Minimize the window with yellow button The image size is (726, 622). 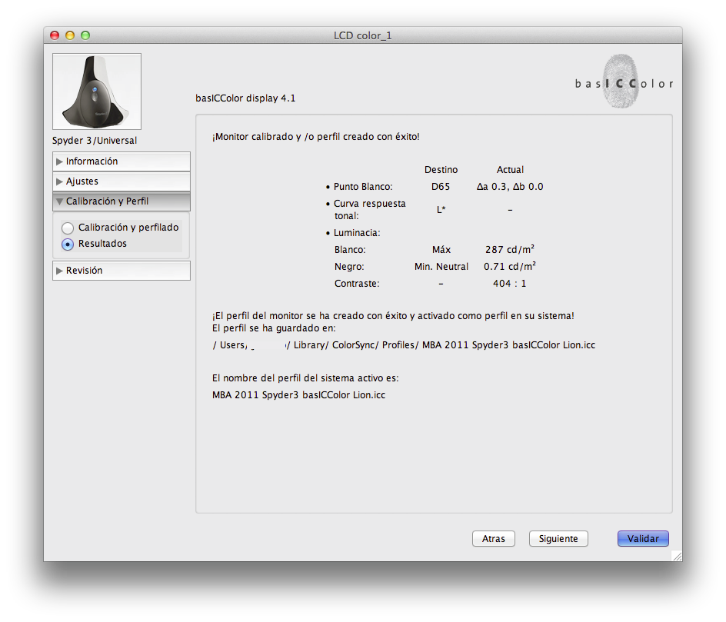(x=70, y=35)
